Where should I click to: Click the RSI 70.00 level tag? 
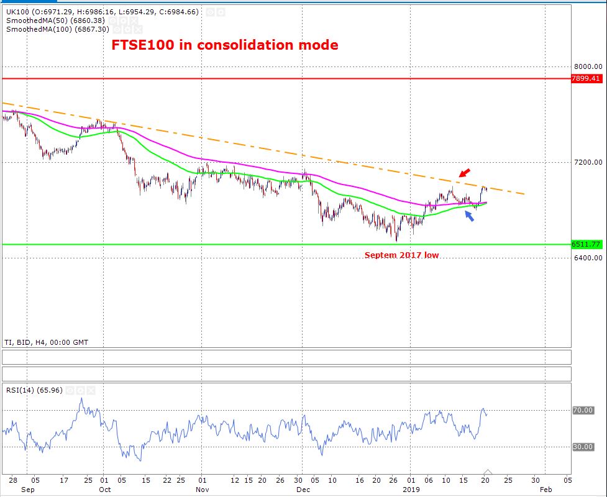point(583,410)
